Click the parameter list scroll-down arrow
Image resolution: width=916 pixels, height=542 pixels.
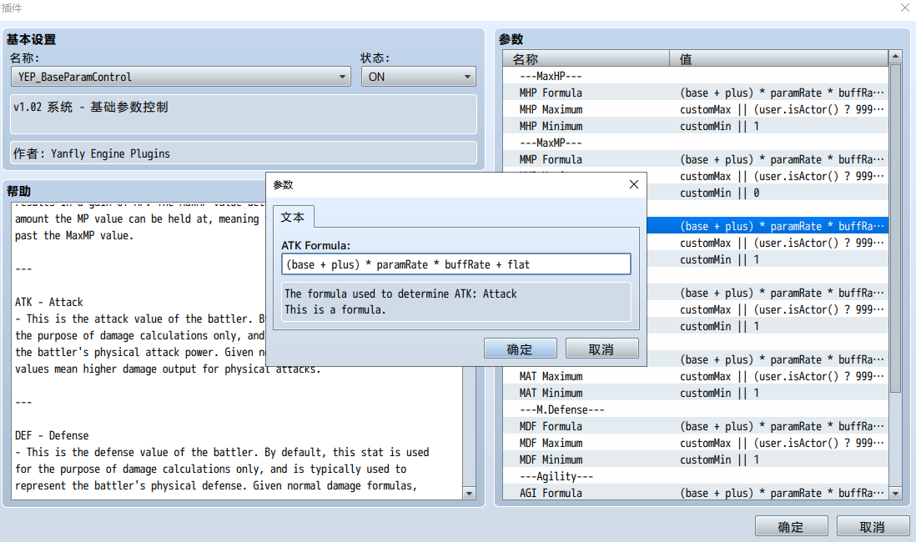point(895,494)
